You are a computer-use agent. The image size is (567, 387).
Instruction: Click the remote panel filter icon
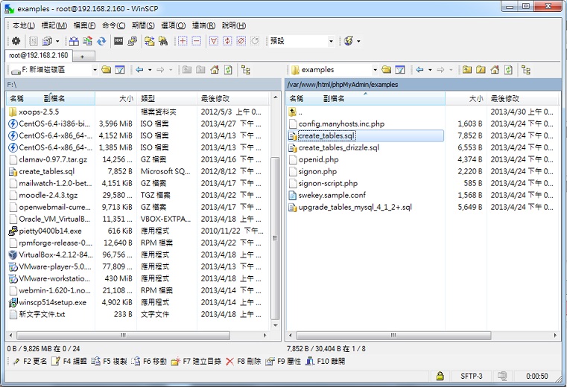click(x=400, y=70)
